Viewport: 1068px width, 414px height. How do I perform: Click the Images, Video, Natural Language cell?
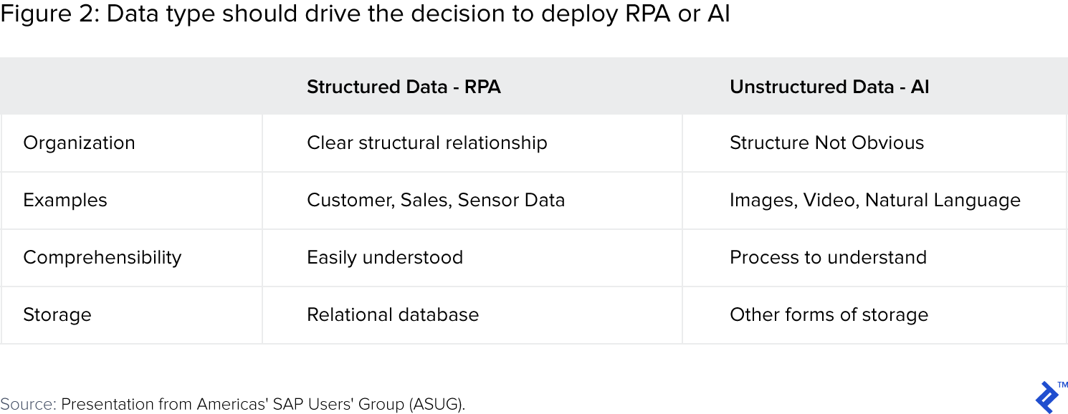(x=874, y=200)
